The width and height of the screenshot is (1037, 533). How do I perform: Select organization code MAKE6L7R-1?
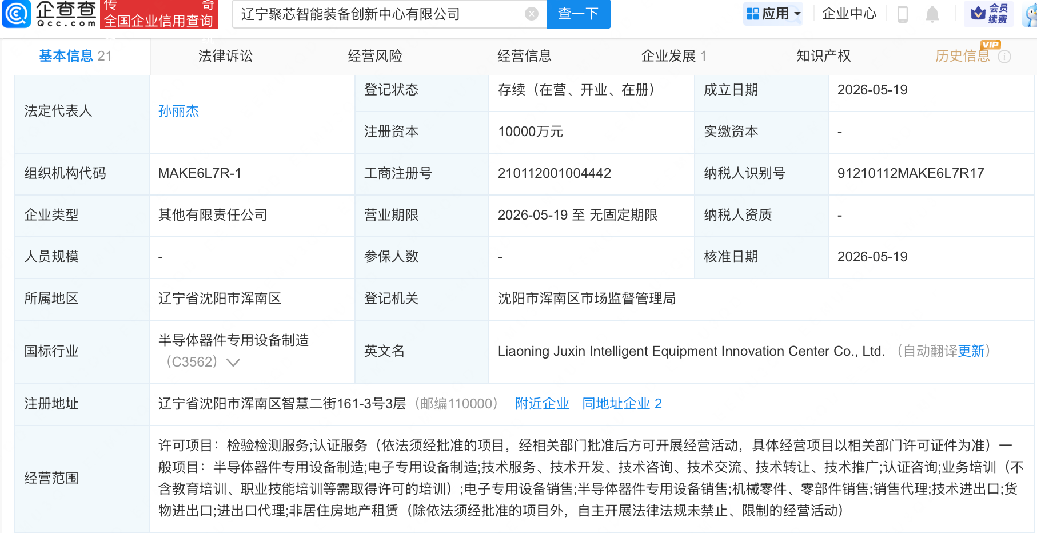click(x=200, y=173)
